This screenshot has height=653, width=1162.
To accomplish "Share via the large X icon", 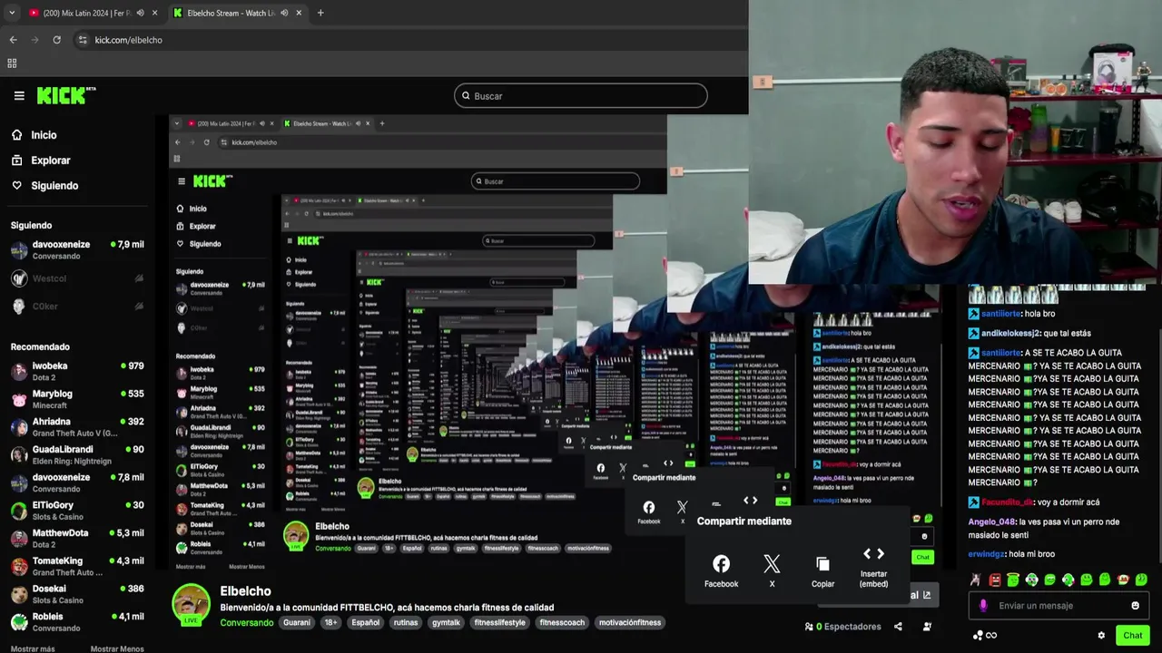I will (x=772, y=564).
